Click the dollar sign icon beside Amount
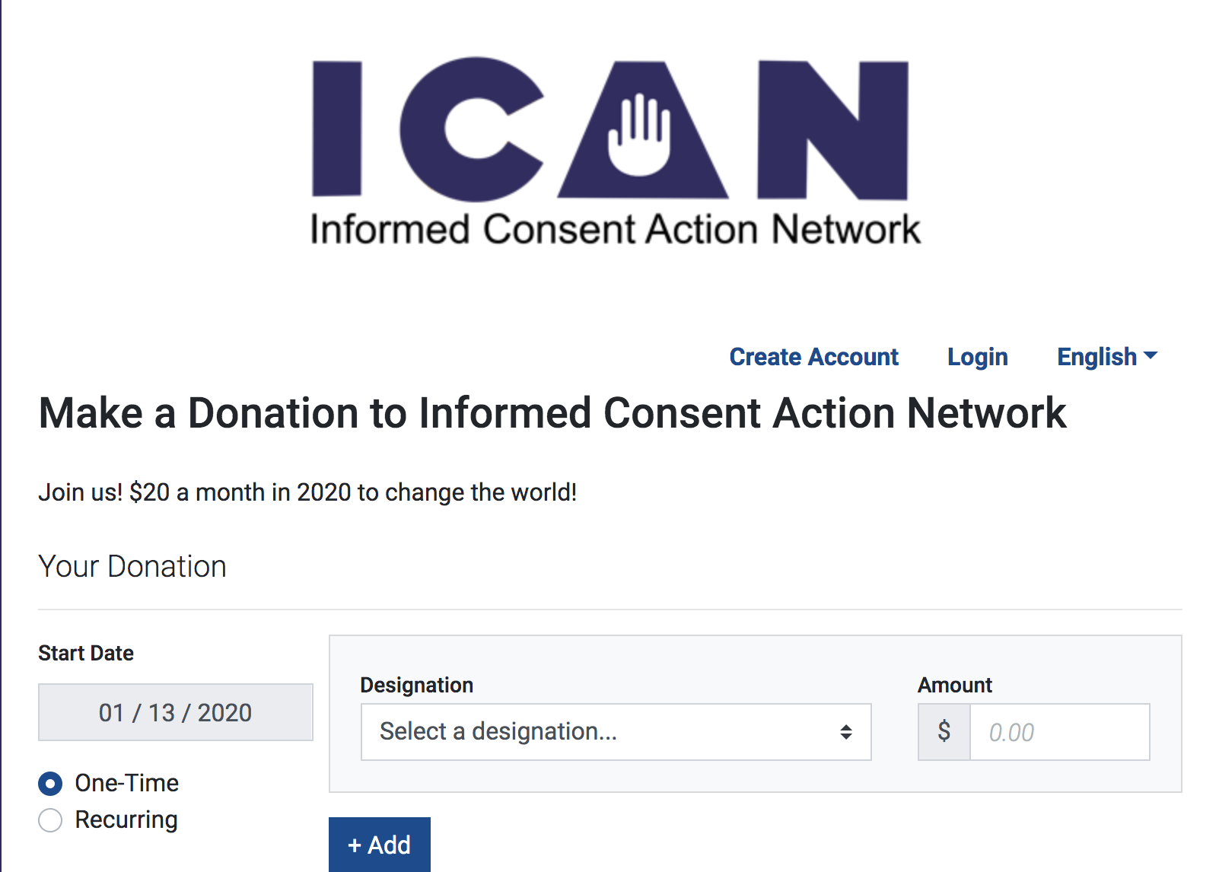 944,731
